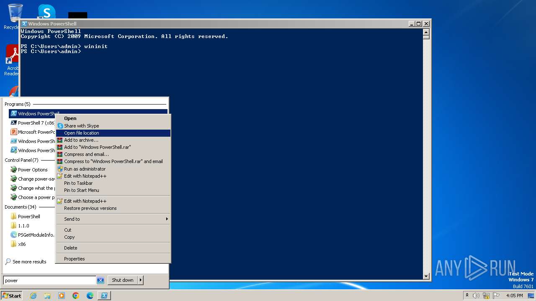Open the x86 folder result
Screen dimensions: 536x301
coord(18,244)
